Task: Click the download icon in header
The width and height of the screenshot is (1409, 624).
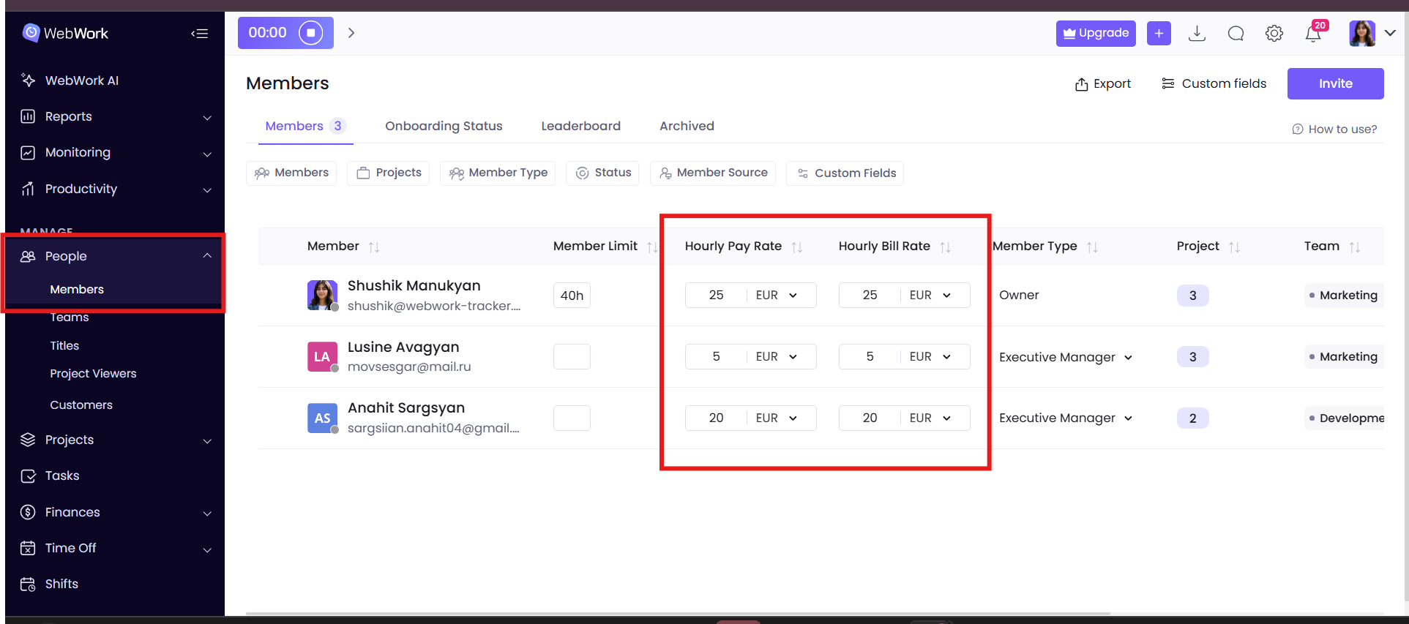Action: pyautogui.click(x=1197, y=34)
